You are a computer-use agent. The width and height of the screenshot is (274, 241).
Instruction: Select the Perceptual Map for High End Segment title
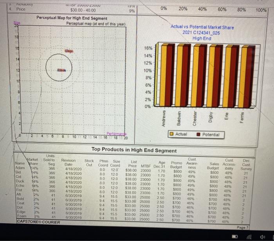(x=72, y=18)
